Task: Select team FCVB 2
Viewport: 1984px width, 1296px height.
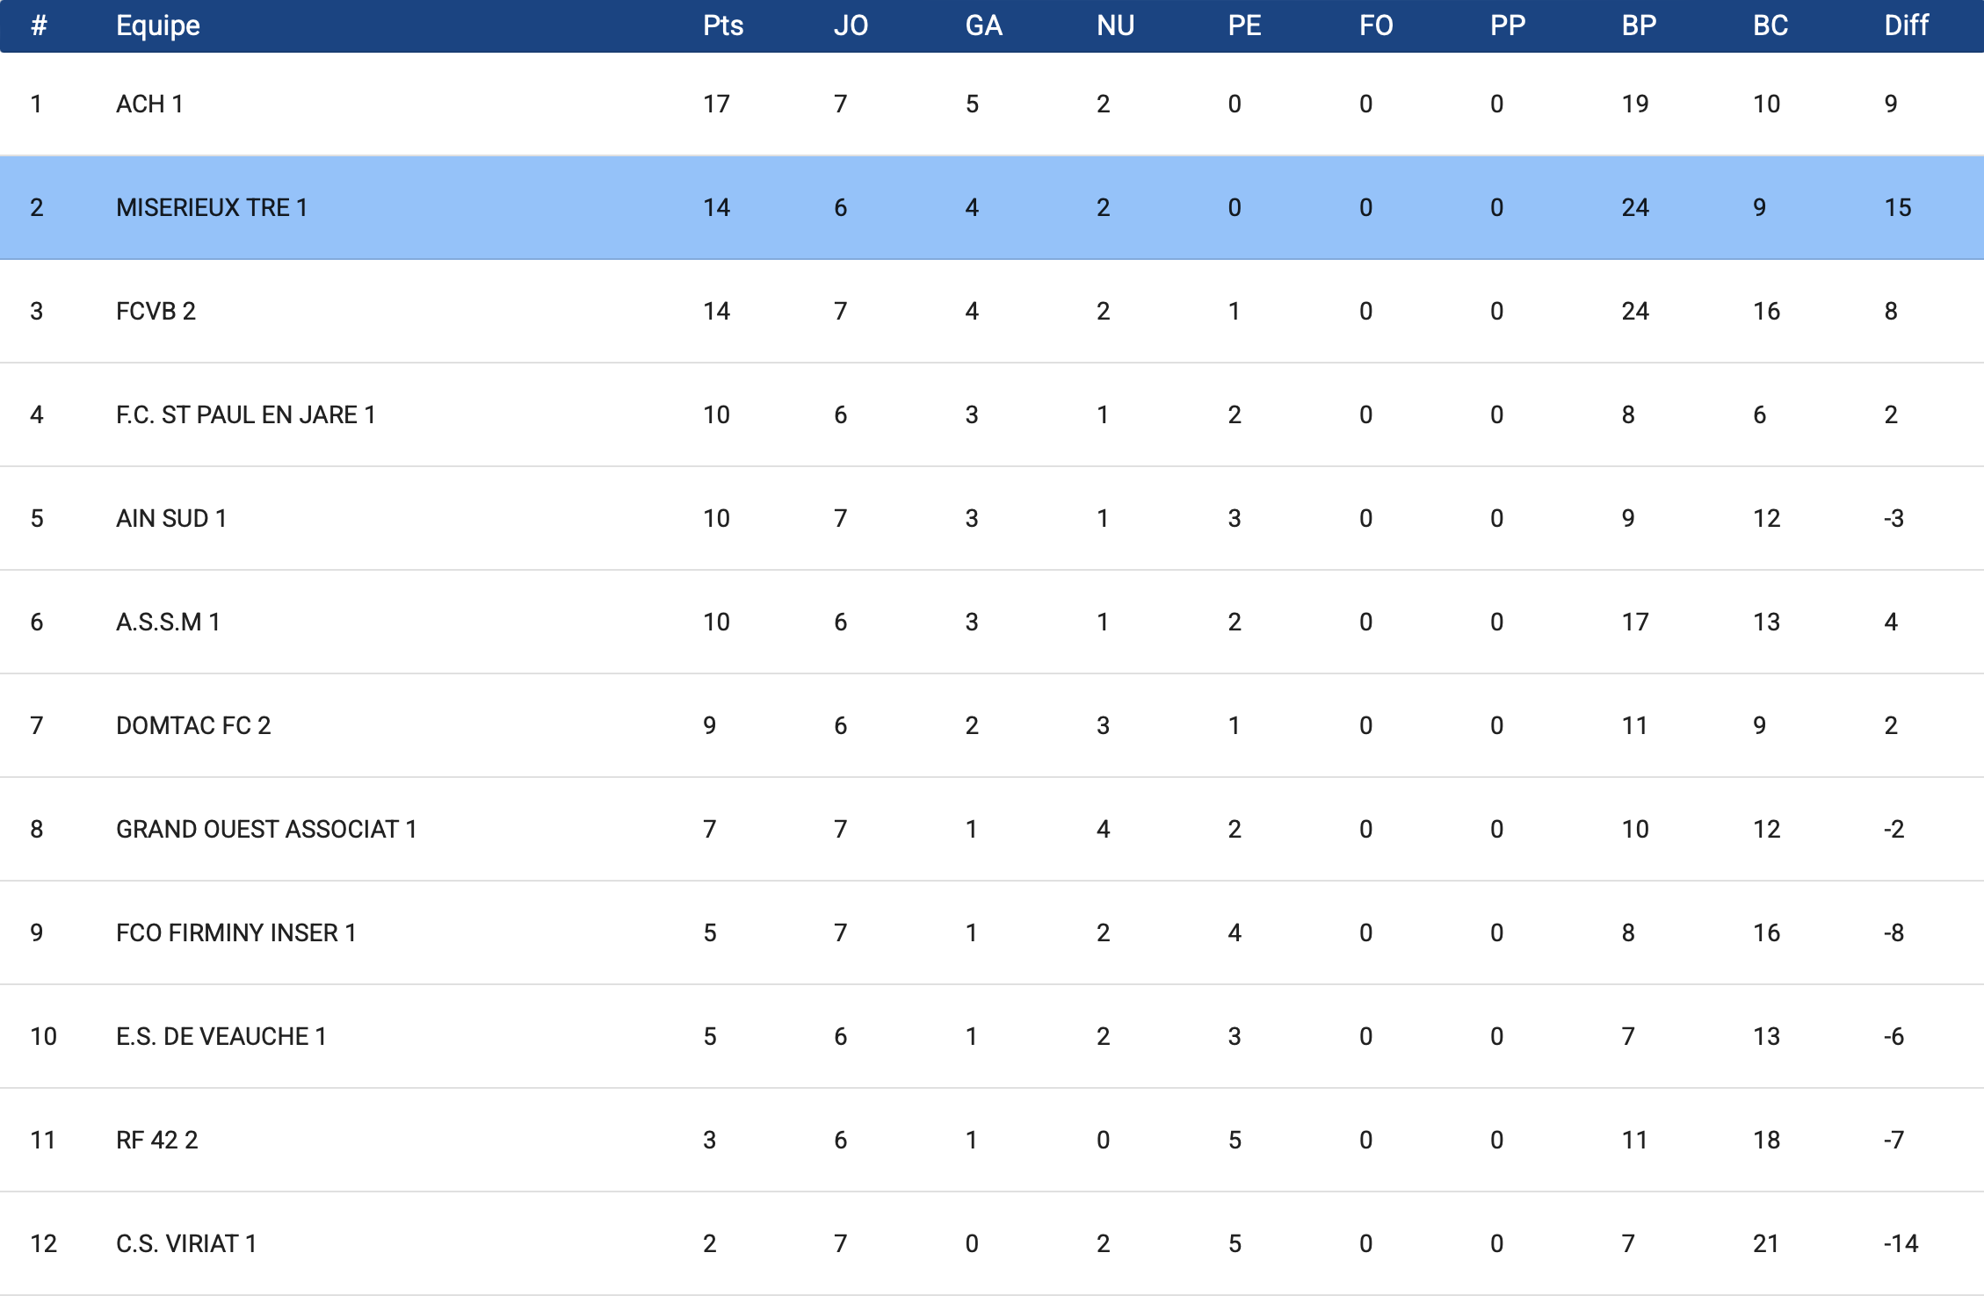Action: (x=156, y=312)
